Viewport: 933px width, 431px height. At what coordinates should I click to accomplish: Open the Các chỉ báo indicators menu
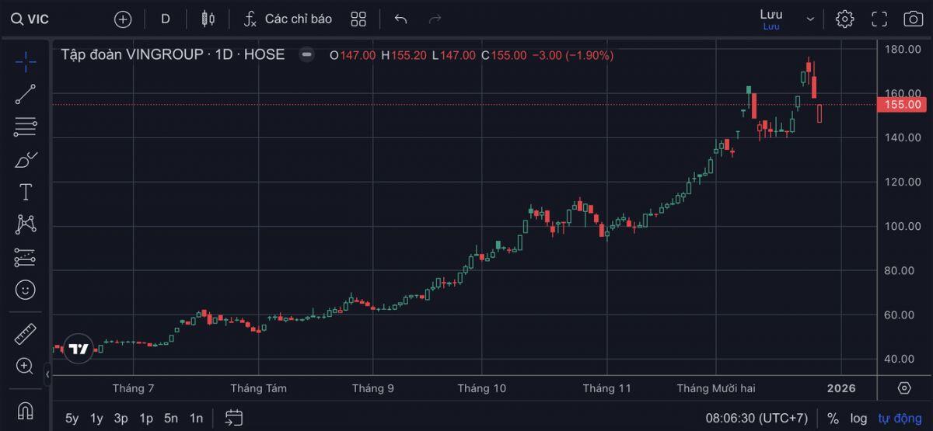pyautogui.click(x=287, y=19)
